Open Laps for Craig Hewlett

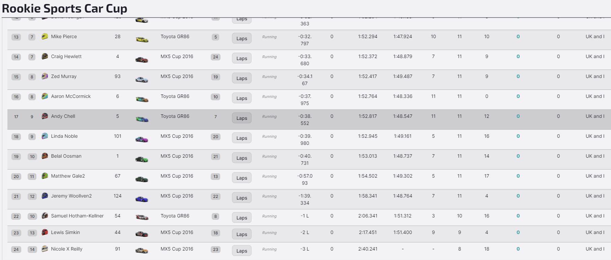242,58
